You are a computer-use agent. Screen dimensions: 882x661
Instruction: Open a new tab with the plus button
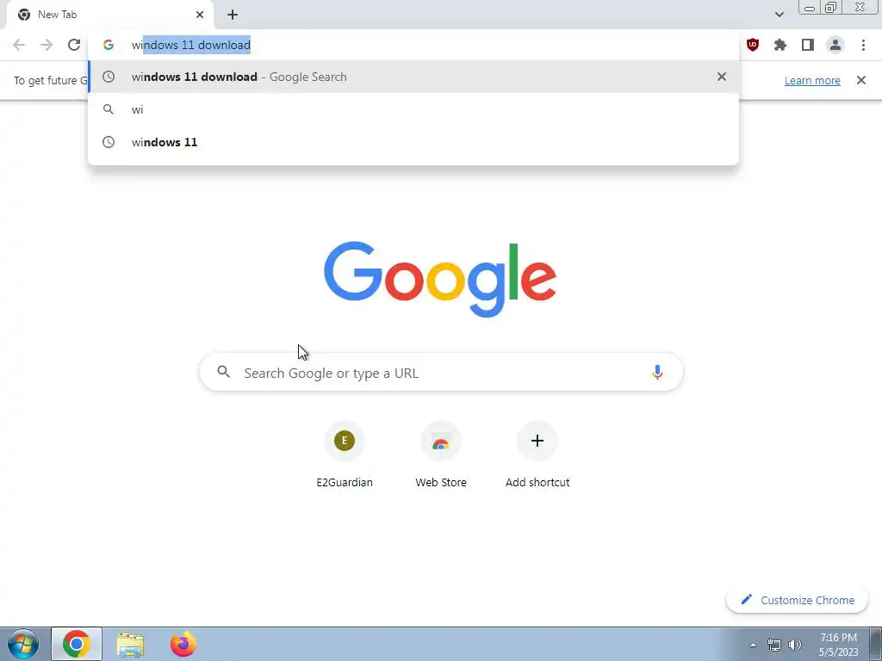[233, 15]
